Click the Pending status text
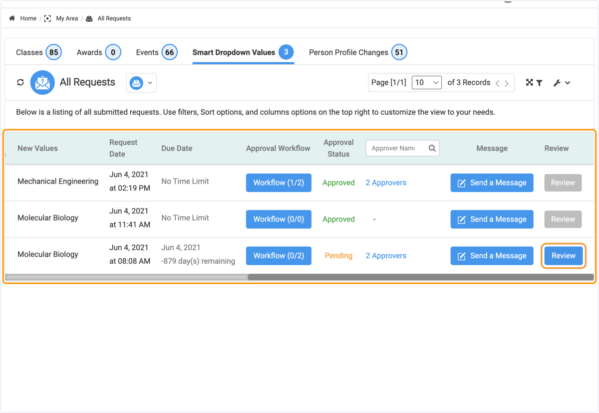Screen dimensions: 599x413 click(x=338, y=255)
